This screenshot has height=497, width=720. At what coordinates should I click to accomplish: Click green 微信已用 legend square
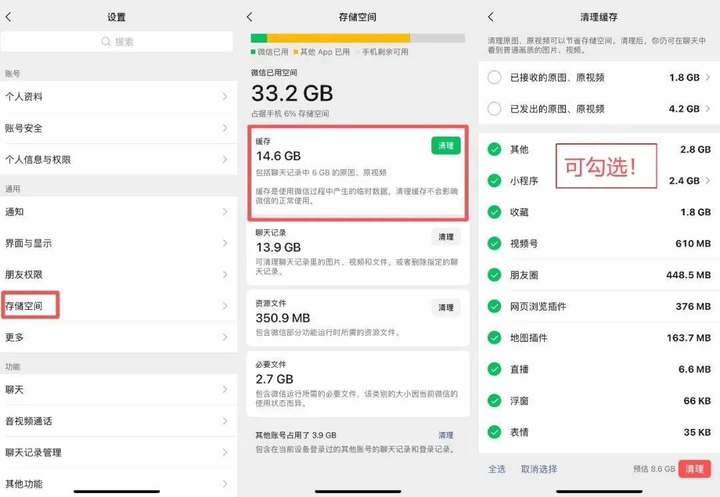click(x=253, y=52)
